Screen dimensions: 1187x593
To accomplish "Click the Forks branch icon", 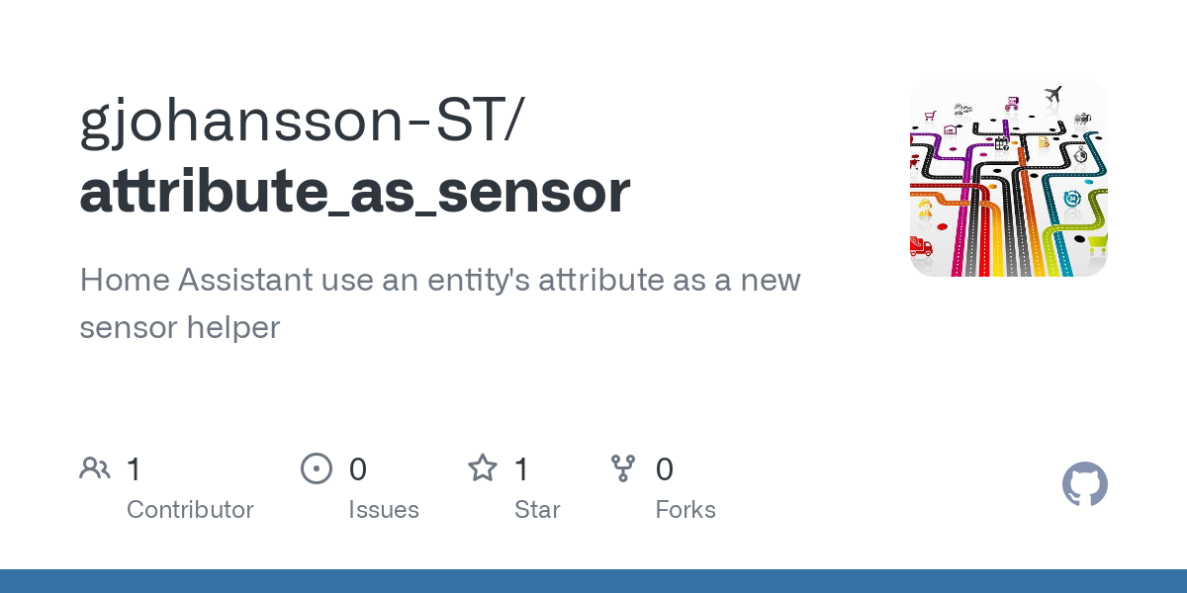I will tap(623, 468).
